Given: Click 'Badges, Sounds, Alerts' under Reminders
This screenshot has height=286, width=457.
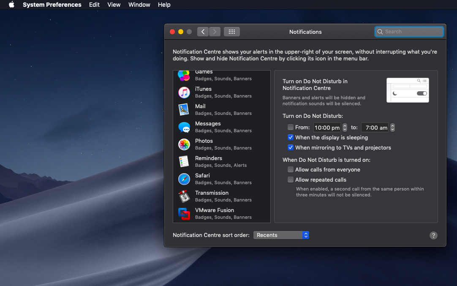Looking at the screenshot, I should click(x=220, y=165).
